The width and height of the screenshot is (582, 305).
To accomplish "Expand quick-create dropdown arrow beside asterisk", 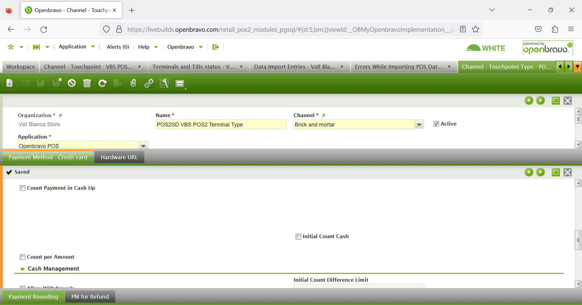I will pyautogui.click(x=22, y=47).
